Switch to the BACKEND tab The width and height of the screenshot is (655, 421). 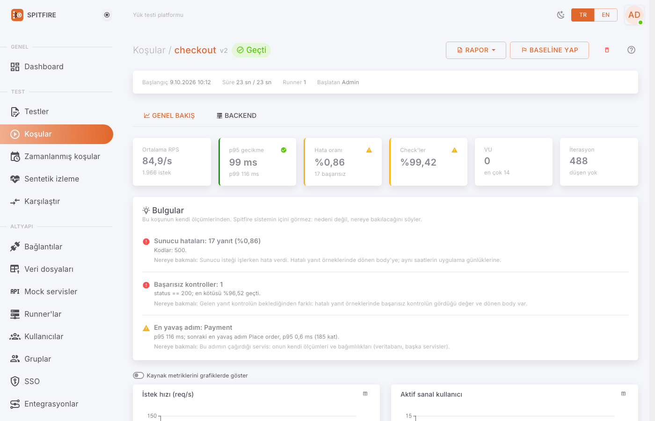pos(236,116)
